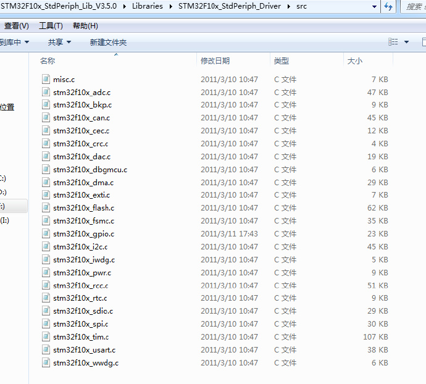Screen dimensions: 426x384
Task: Expand breadcrumb arrow after STM32F10x_StdPeriph_Lib_V3.5.0
Action: coord(125,6)
